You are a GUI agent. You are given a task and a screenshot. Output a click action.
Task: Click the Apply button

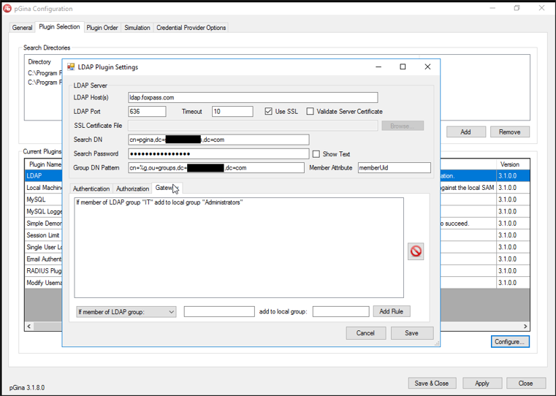point(482,384)
